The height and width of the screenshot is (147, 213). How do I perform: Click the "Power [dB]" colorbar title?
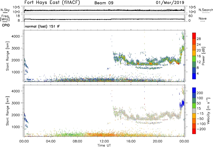click(203, 56)
